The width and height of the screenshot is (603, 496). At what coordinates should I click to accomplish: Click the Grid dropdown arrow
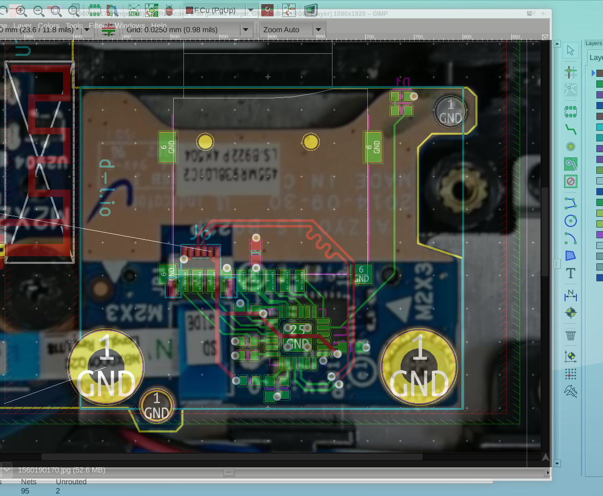[246, 30]
